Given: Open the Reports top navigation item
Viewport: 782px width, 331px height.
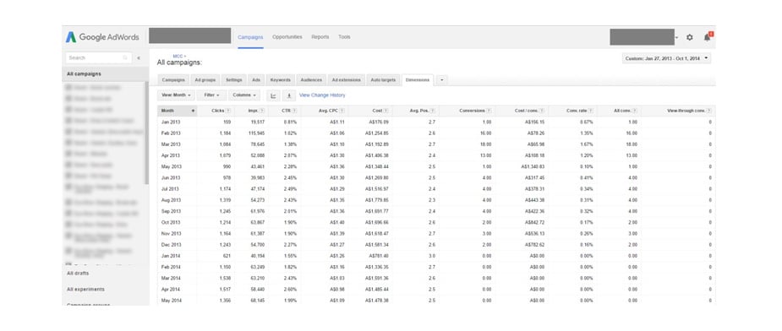Looking at the screenshot, I should (x=320, y=37).
